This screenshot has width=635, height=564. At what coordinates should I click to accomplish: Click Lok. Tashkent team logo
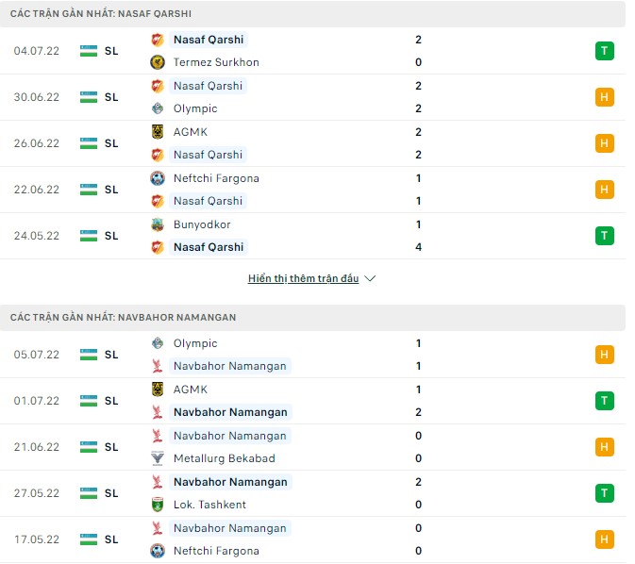point(158,505)
